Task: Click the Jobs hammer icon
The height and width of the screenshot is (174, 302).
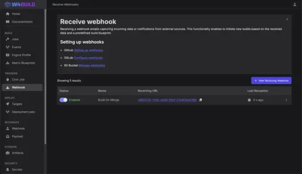Action: pos(7,39)
